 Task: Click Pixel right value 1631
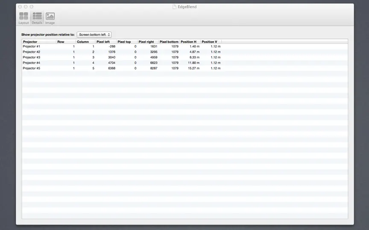coord(154,46)
